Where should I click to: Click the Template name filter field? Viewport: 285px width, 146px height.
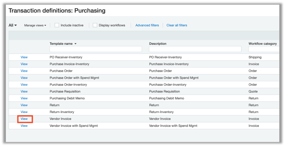(x=96, y=49)
